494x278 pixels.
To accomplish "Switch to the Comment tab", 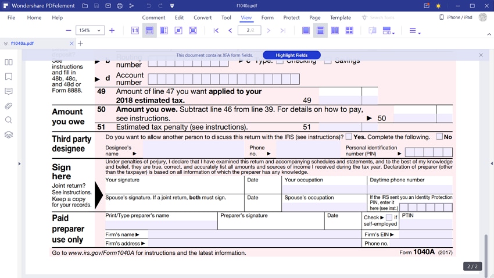I will [153, 17].
